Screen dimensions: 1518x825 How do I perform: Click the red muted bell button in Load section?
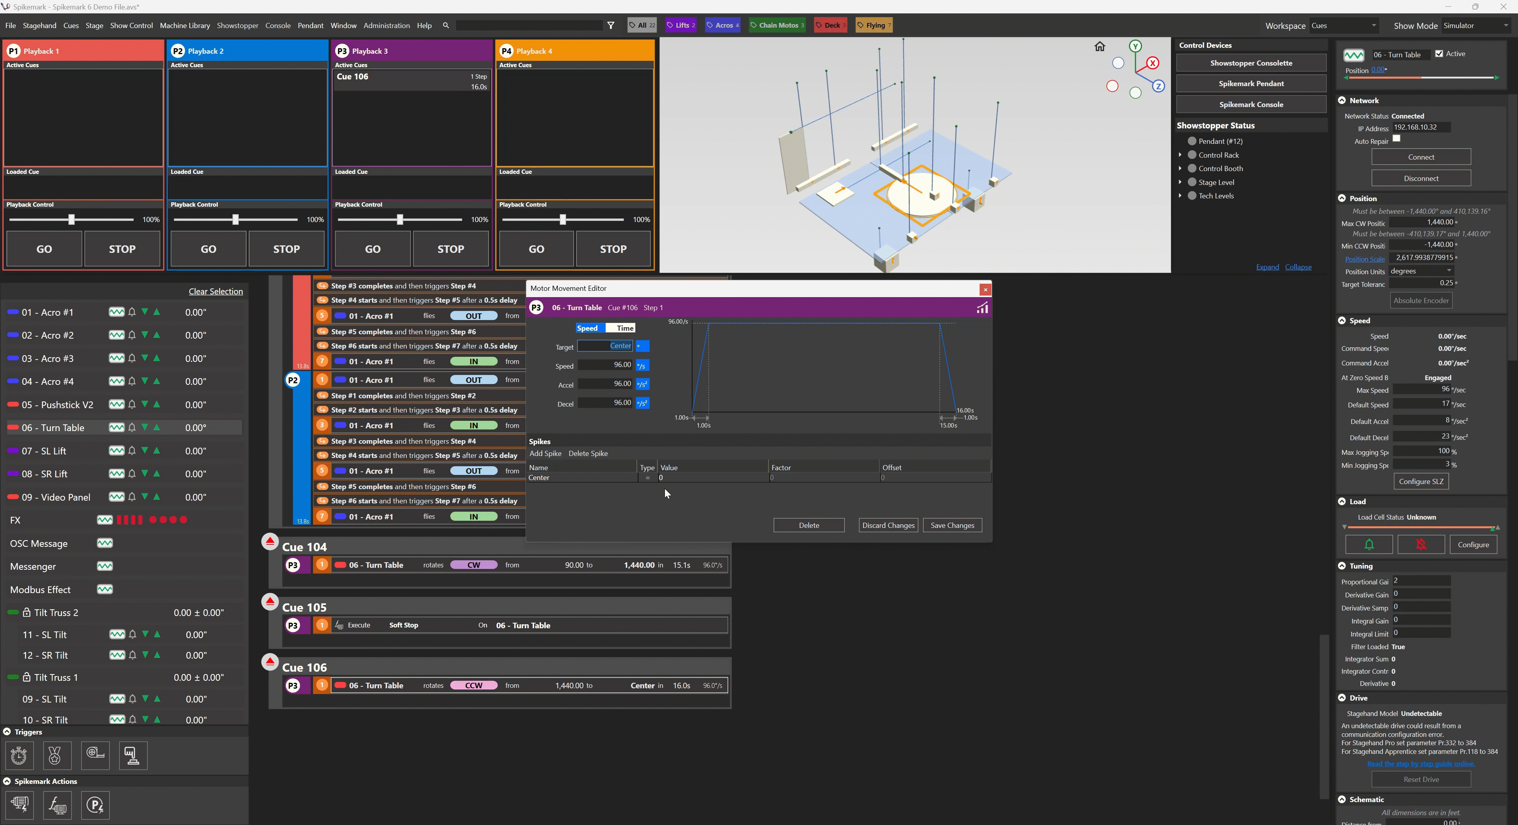point(1421,544)
